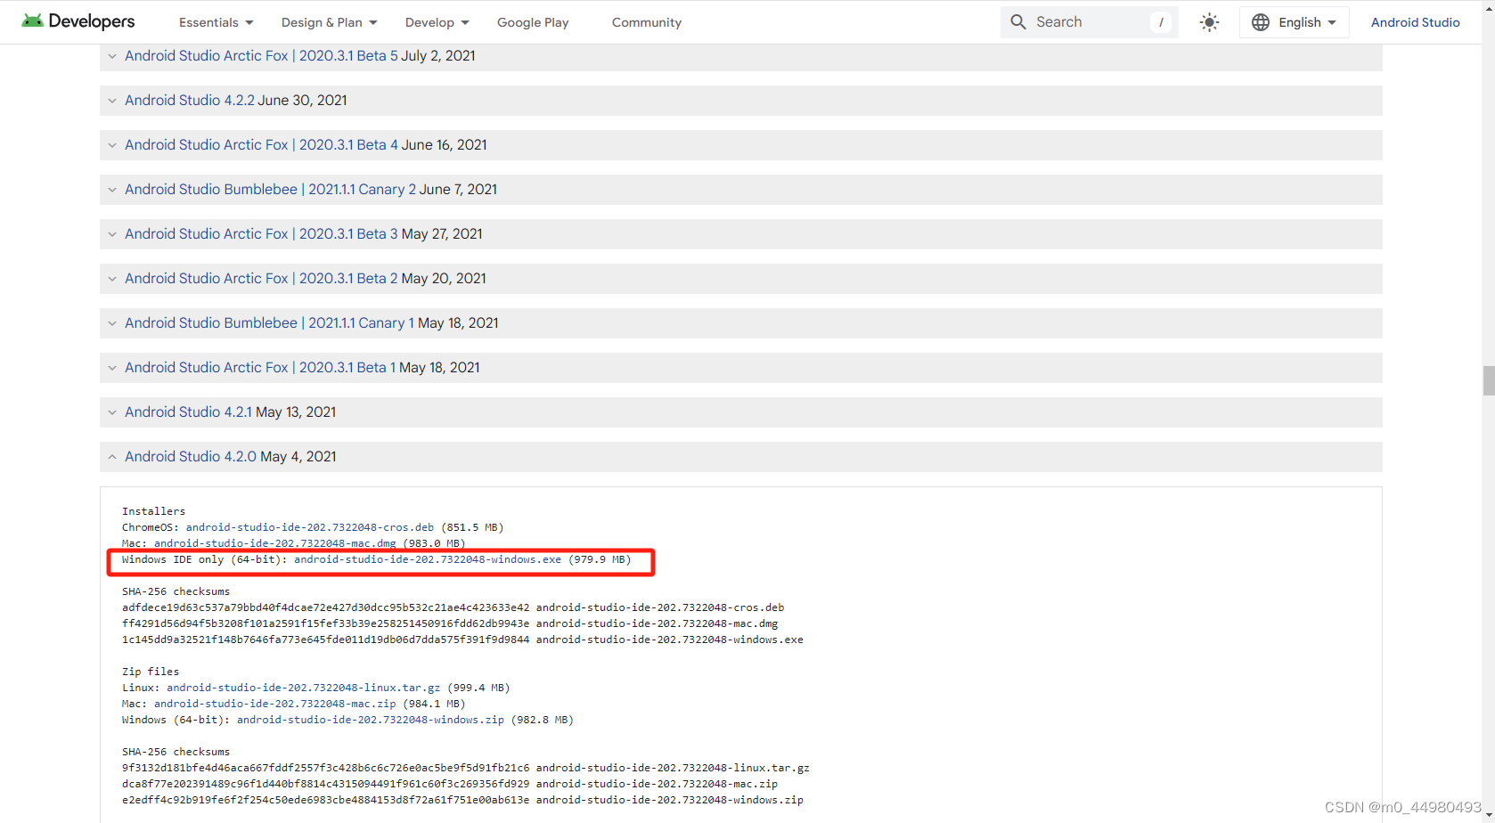
Task: Expand the Arctic Fox Beta 2 May 20 chevron
Action: 112,279
